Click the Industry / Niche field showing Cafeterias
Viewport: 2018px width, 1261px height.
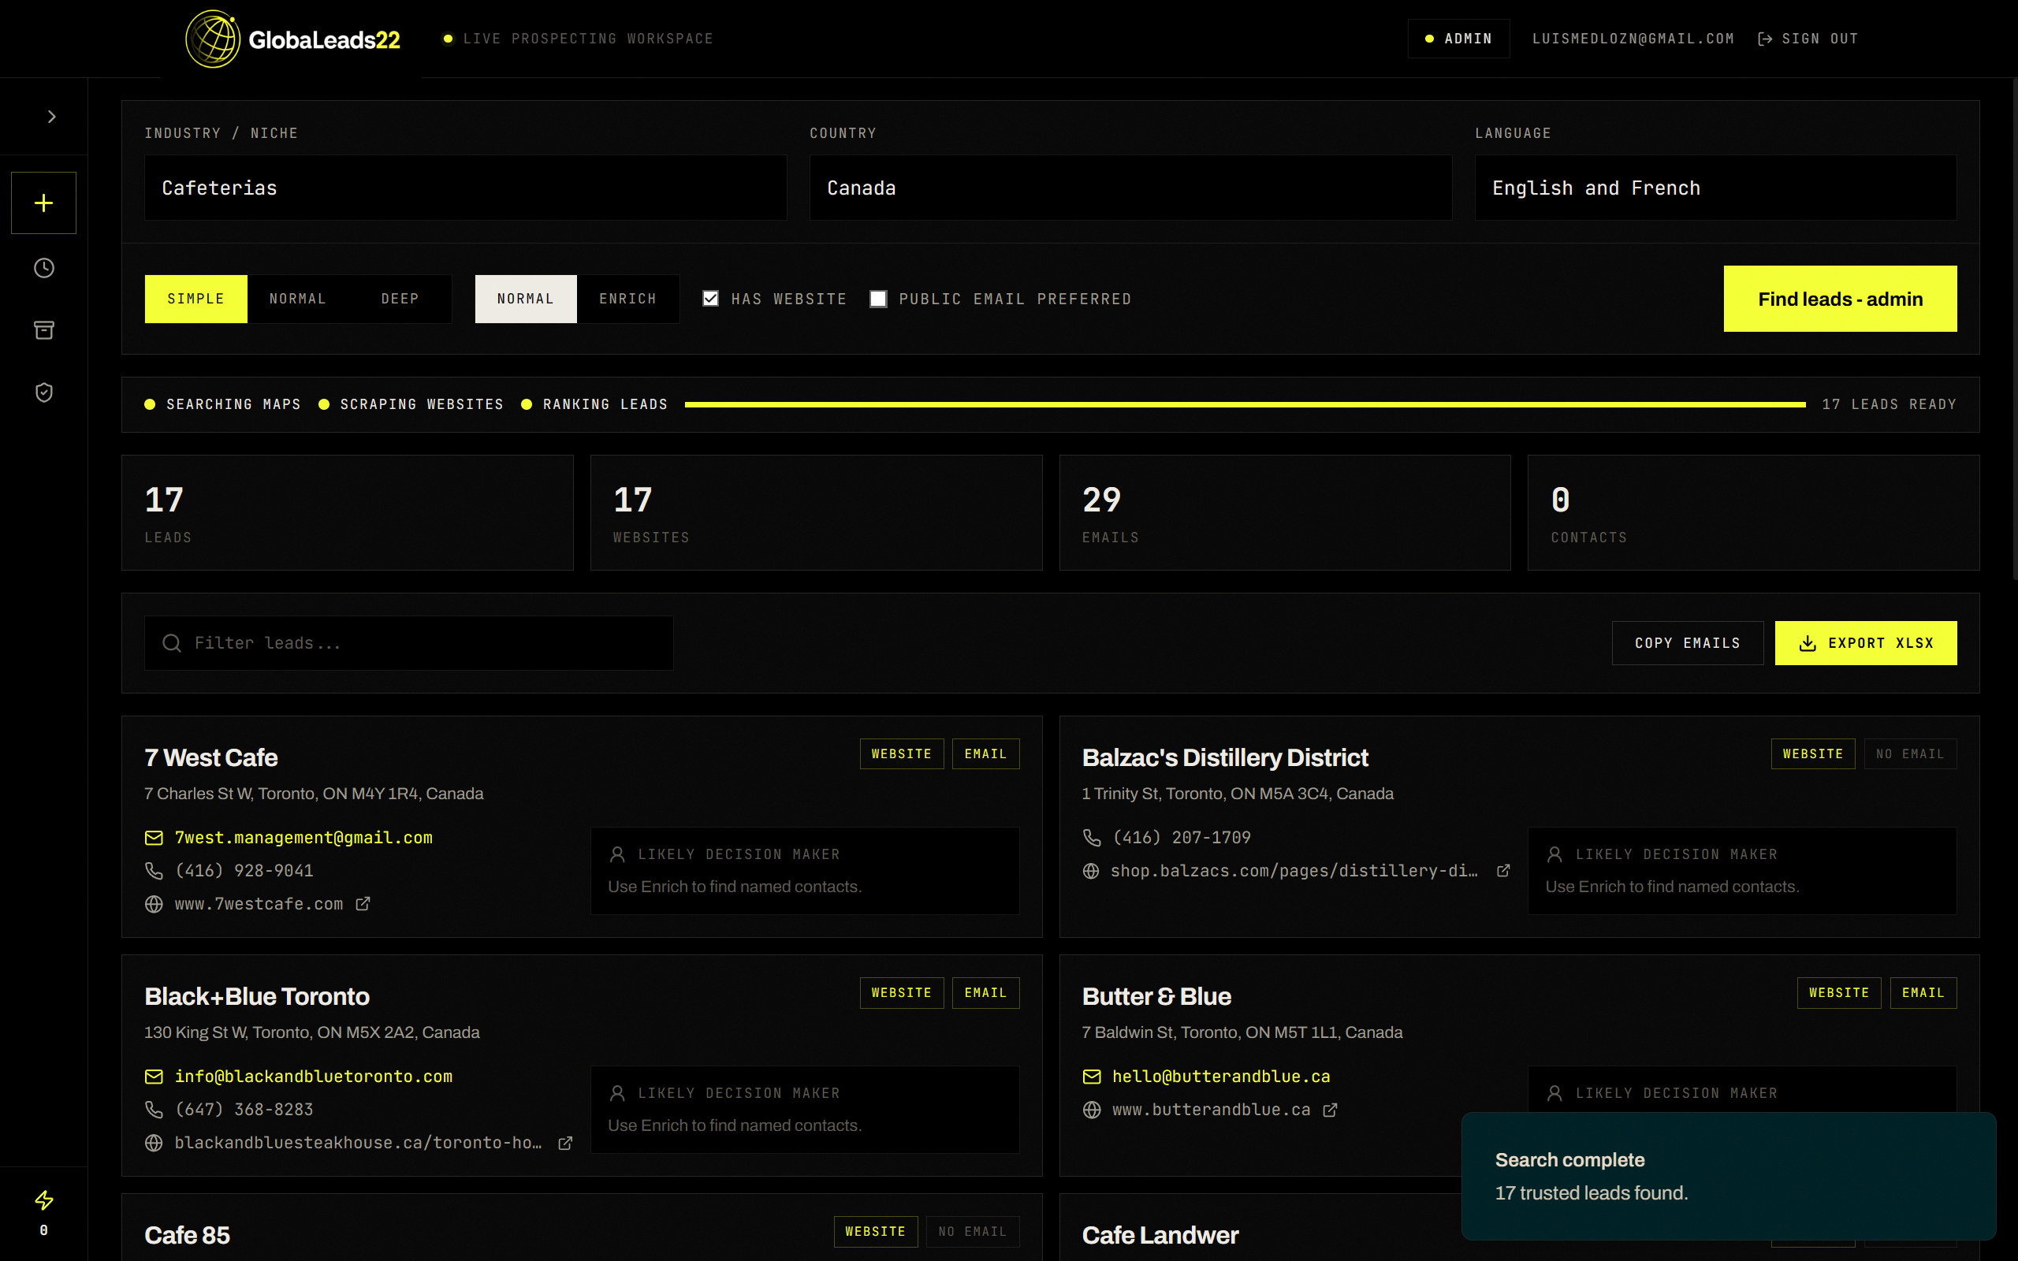(465, 188)
